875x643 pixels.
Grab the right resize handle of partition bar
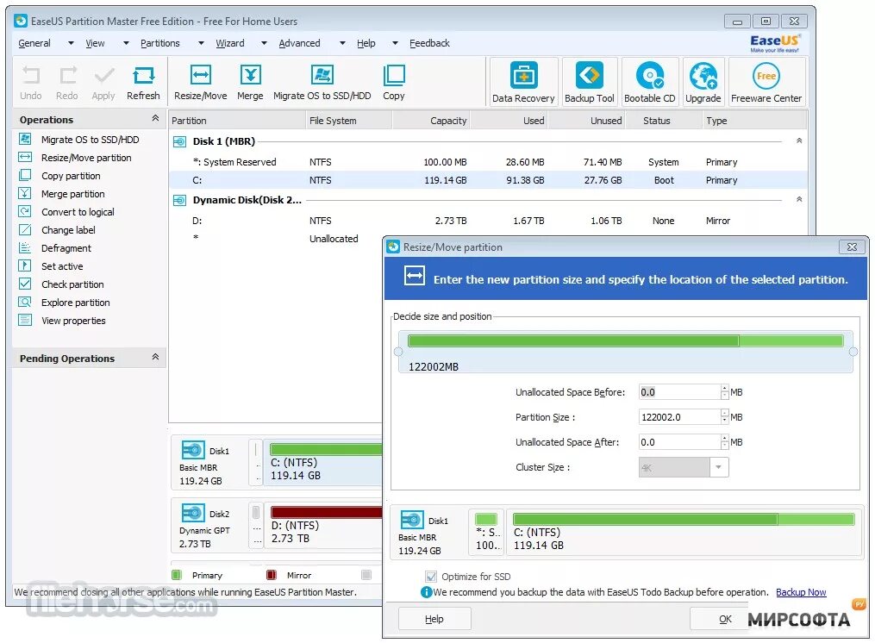(x=853, y=352)
